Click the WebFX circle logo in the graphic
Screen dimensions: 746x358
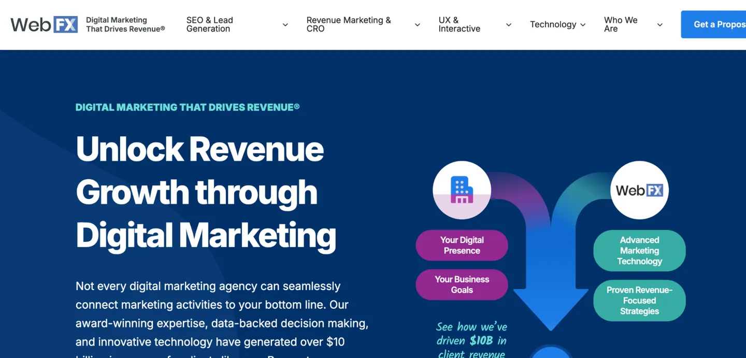point(639,190)
